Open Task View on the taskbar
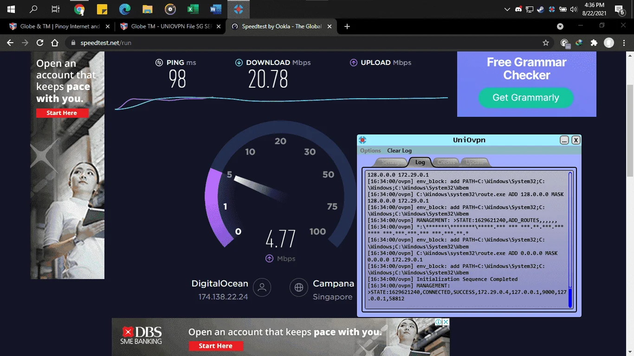Image resolution: width=634 pixels, height=356 pixels. 56,9
